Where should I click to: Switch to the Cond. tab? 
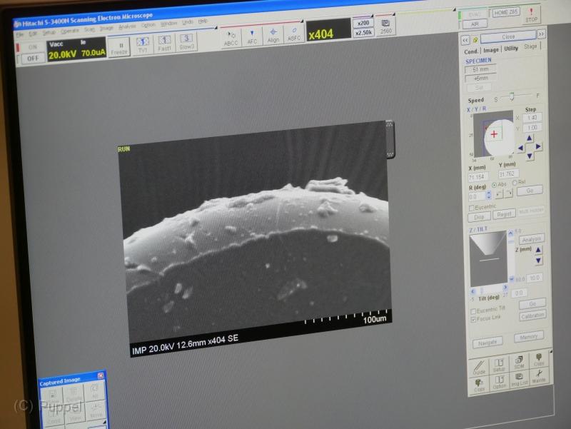[x=471, y=51]
